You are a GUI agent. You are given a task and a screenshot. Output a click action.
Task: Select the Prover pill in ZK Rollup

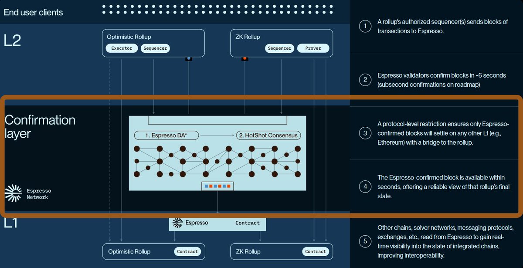point(313,48)
